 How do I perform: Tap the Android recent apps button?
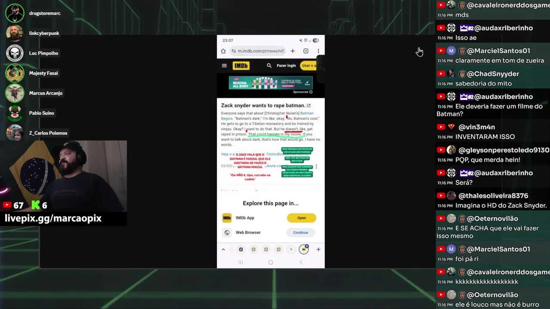click(241, 262)
